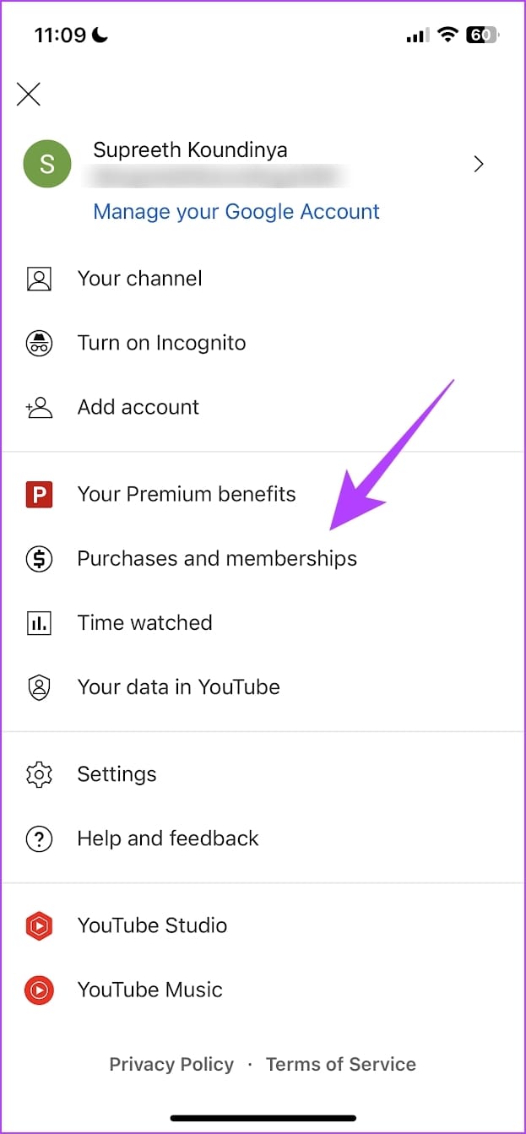Launch YouTube Studio via hexagon icon
The width and height of the screenshot is (526, 1134).
[39, 925]
